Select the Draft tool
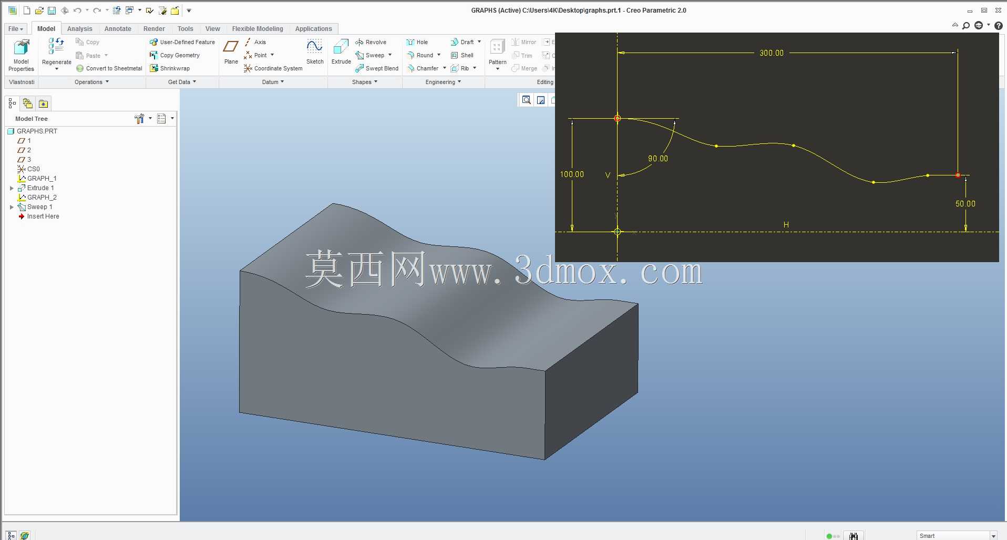Viewport: 1007px width, 540px height. 462,42
